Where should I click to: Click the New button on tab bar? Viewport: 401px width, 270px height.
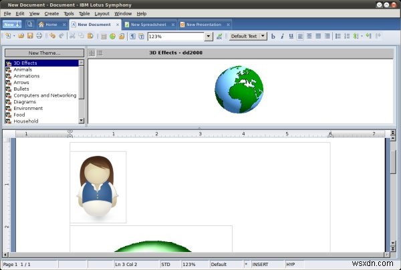pyautogui.click(x=12, y=25)
